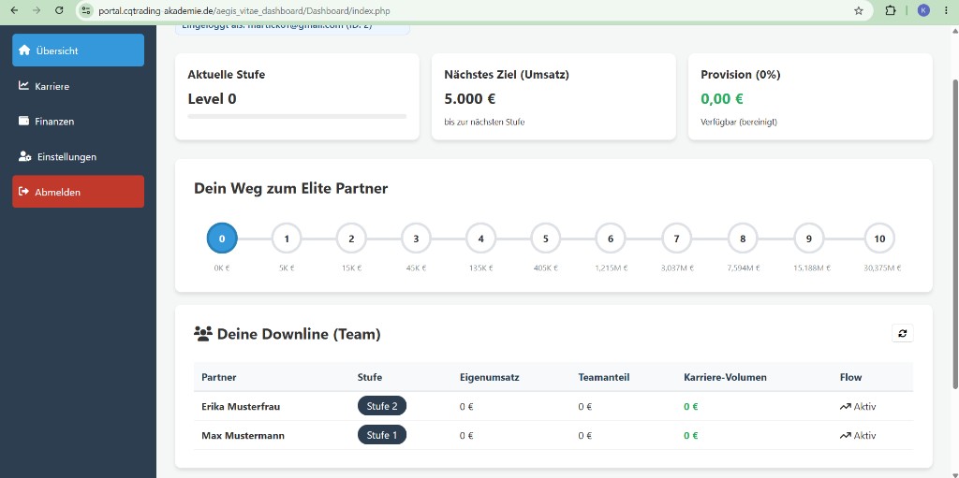Click the Erika Musterfrau partner name
Viewport: 959px width, 478px height.
pos(241,407)
